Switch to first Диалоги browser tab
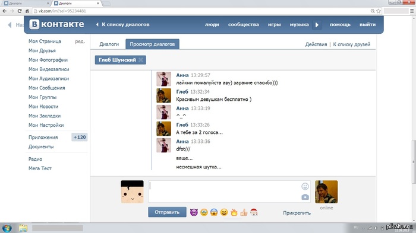This screenshot has width=416, height=233. pyautogui.click(x=26, y=4)
